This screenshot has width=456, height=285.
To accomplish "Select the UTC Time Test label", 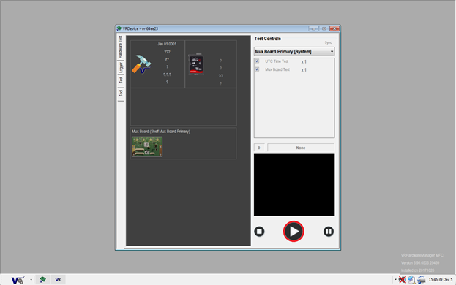I will coord(277,61).
